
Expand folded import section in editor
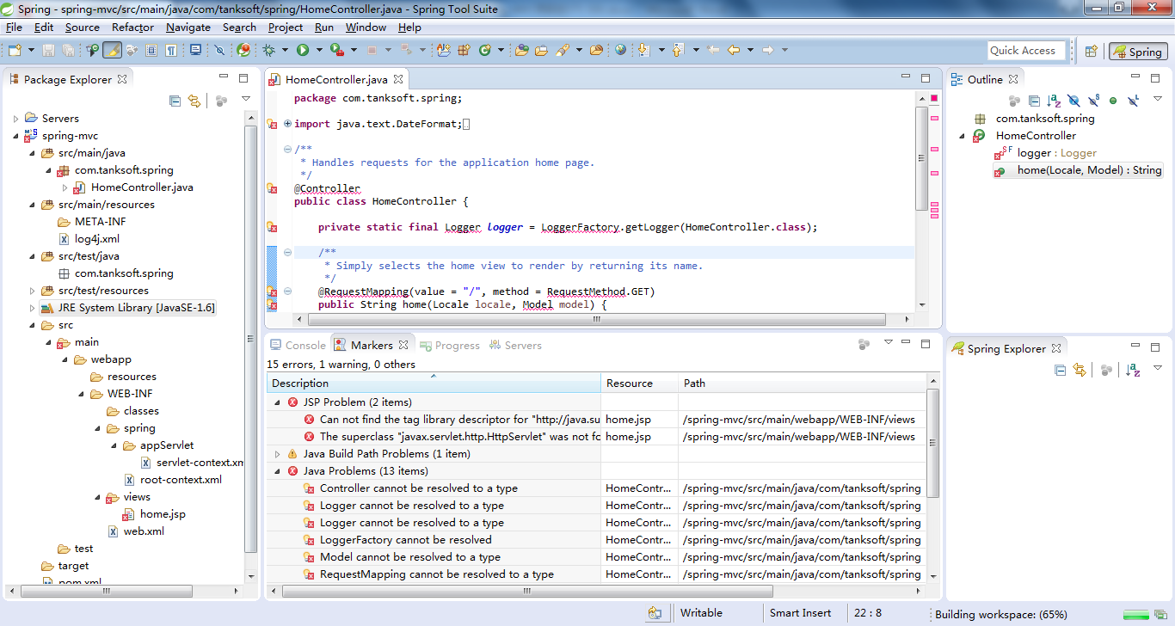point(287,124)
